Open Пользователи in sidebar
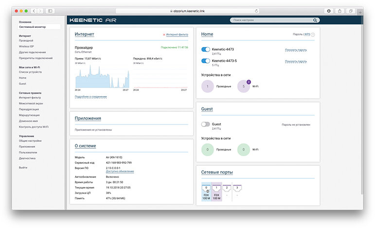 click(28, 153)
